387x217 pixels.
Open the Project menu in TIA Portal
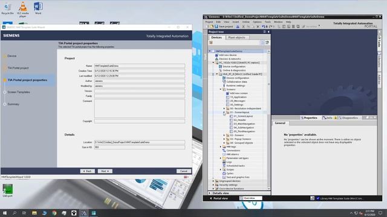pyautogui.click(x=209, y=22)
